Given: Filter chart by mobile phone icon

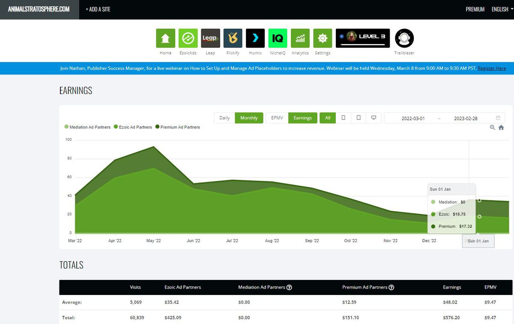Looking at the screenshot, I should pos(343,118).
